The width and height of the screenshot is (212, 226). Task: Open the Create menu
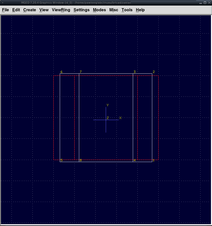click(x=29, y=10)
